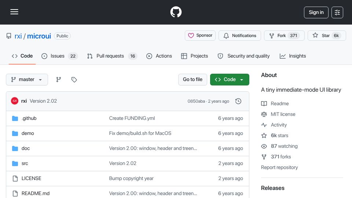Open the microui repository link
Image resolution: width=352 pixels, height=198 pixels.
(39, 36)
